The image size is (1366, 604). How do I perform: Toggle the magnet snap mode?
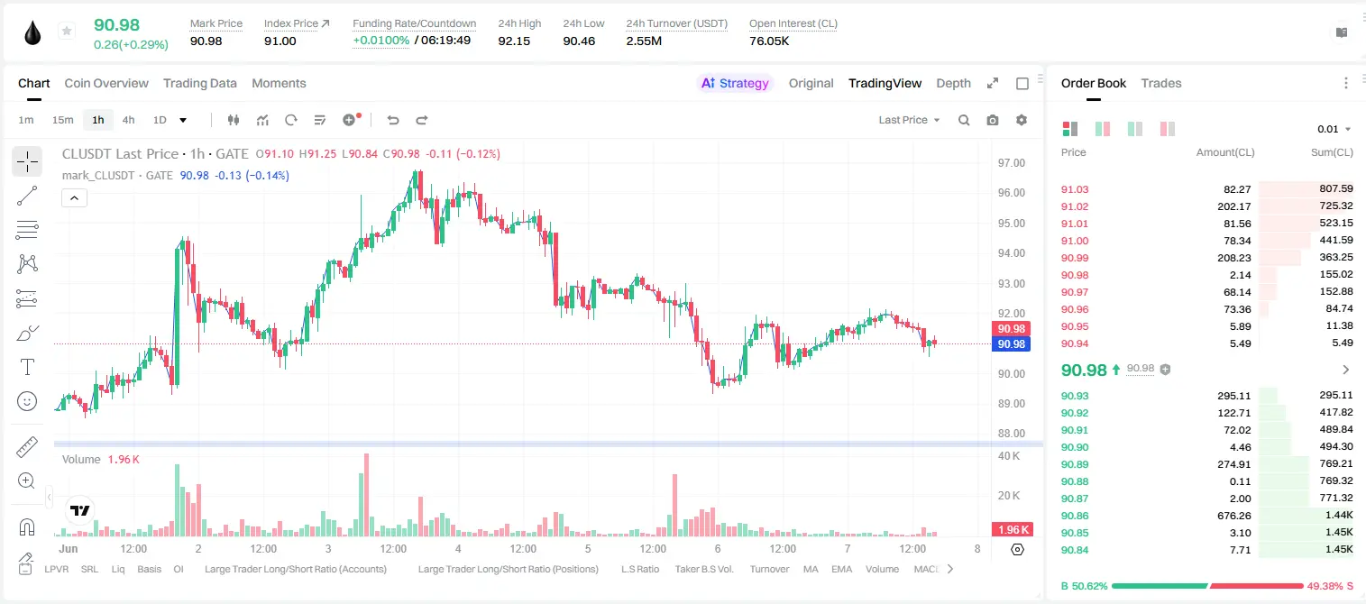tap(27, 527)
